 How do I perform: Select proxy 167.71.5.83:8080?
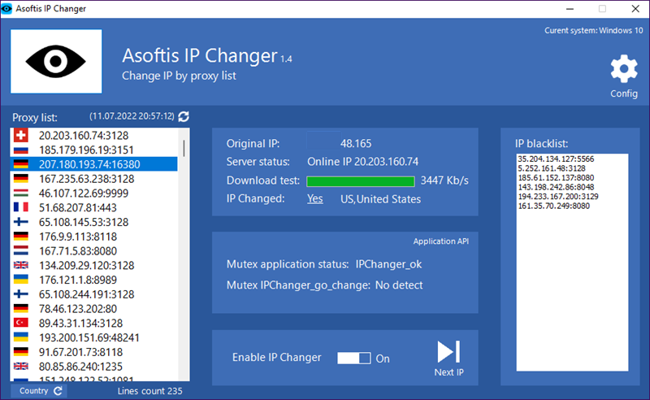[x=93, y=251]
